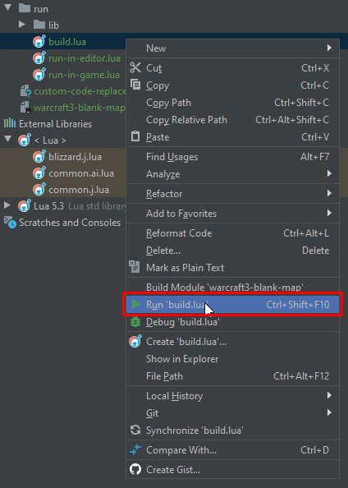Click the lib folder icon

(x=39, y=25)
